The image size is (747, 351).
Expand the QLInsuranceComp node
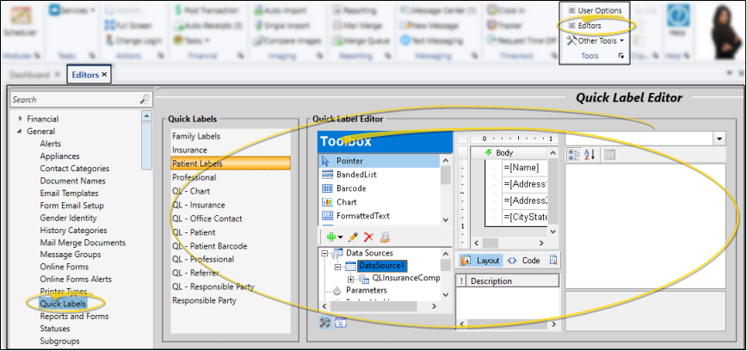pyautogui.click(x=351, y=279)
